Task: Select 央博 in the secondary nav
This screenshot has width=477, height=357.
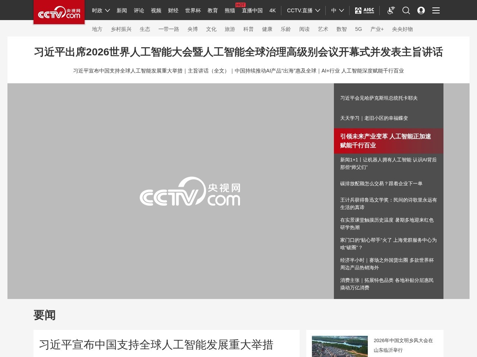Action: click(x=193, y=29)
